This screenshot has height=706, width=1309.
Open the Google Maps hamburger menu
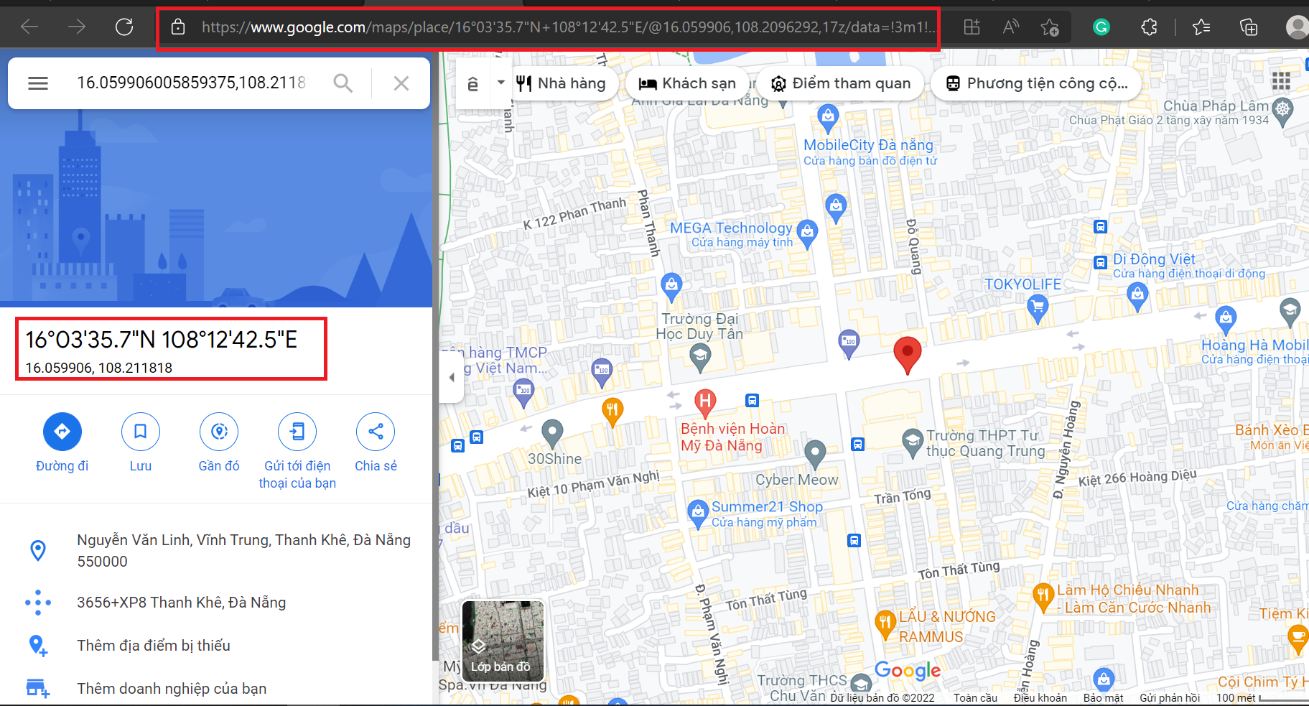pos(38,83)
